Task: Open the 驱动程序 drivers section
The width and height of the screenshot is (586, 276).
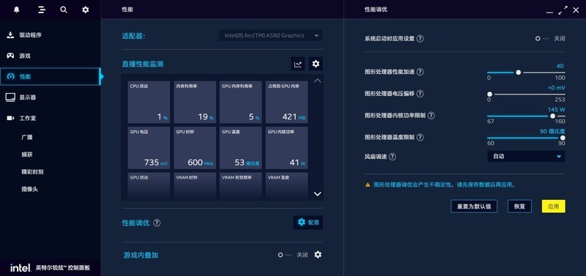Action: tap(50, 35)
